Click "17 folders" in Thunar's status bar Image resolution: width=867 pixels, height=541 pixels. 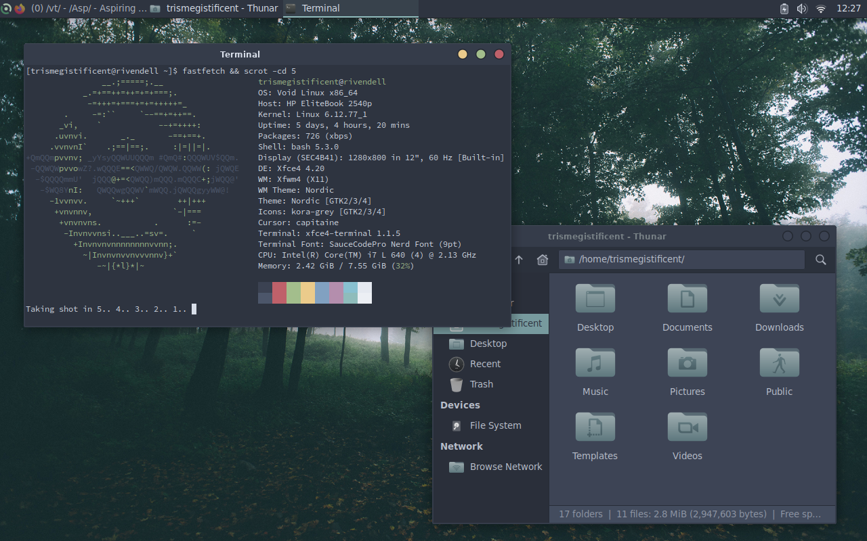(x=580, y=514)
